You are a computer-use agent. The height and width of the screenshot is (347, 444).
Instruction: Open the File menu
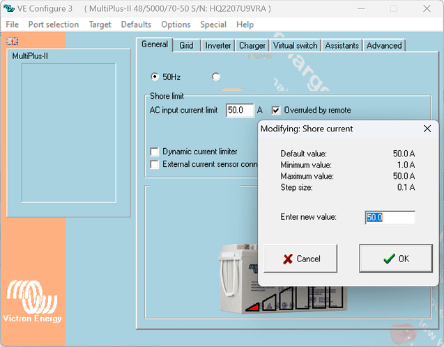click(x=12, y=24)
